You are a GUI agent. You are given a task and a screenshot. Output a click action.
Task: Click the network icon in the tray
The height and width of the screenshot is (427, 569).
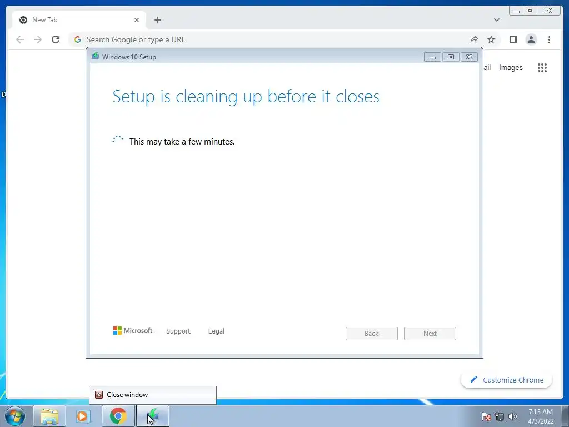click(x=500, y=416)
